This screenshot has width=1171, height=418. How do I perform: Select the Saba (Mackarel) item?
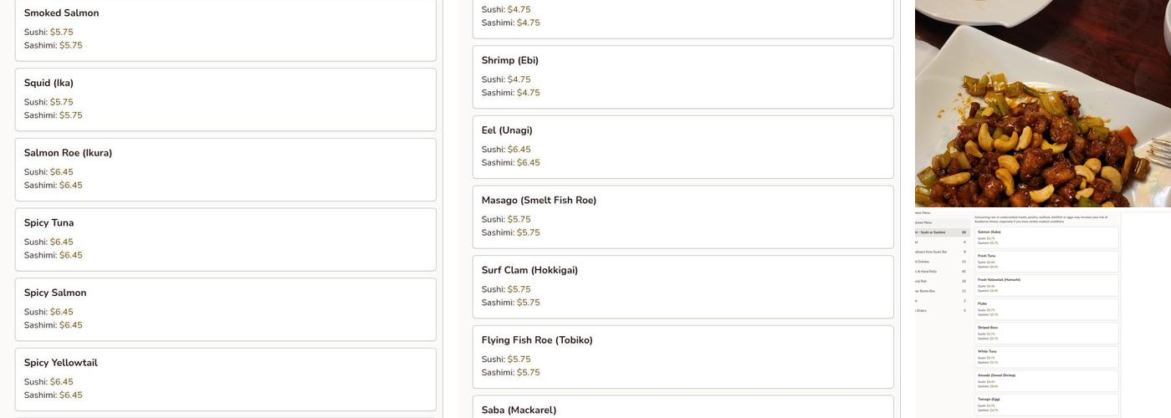[519, 410]
